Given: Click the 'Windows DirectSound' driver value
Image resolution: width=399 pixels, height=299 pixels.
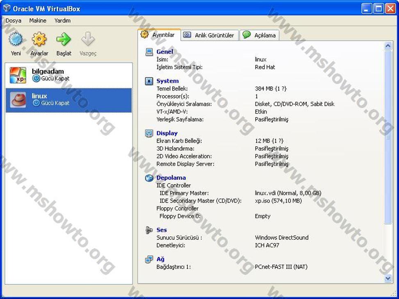Looking at the screenshot, I should [282, 238].
